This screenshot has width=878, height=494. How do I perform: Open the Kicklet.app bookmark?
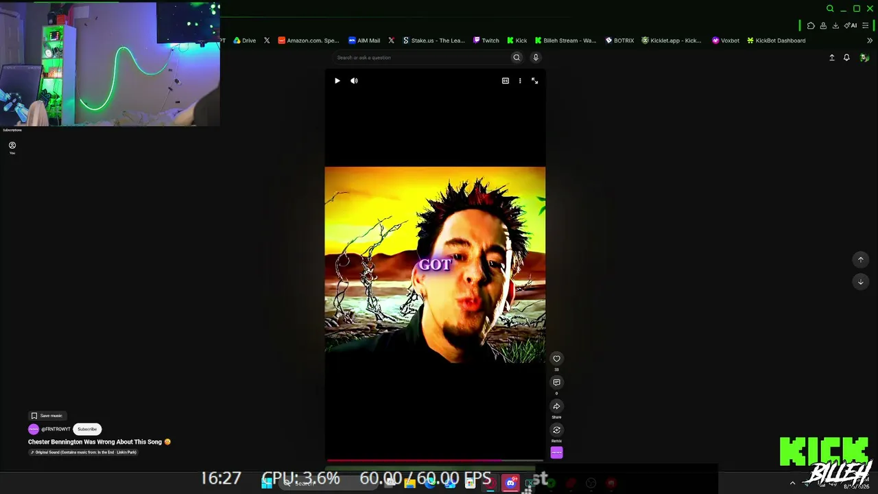[x=672, y=40]
